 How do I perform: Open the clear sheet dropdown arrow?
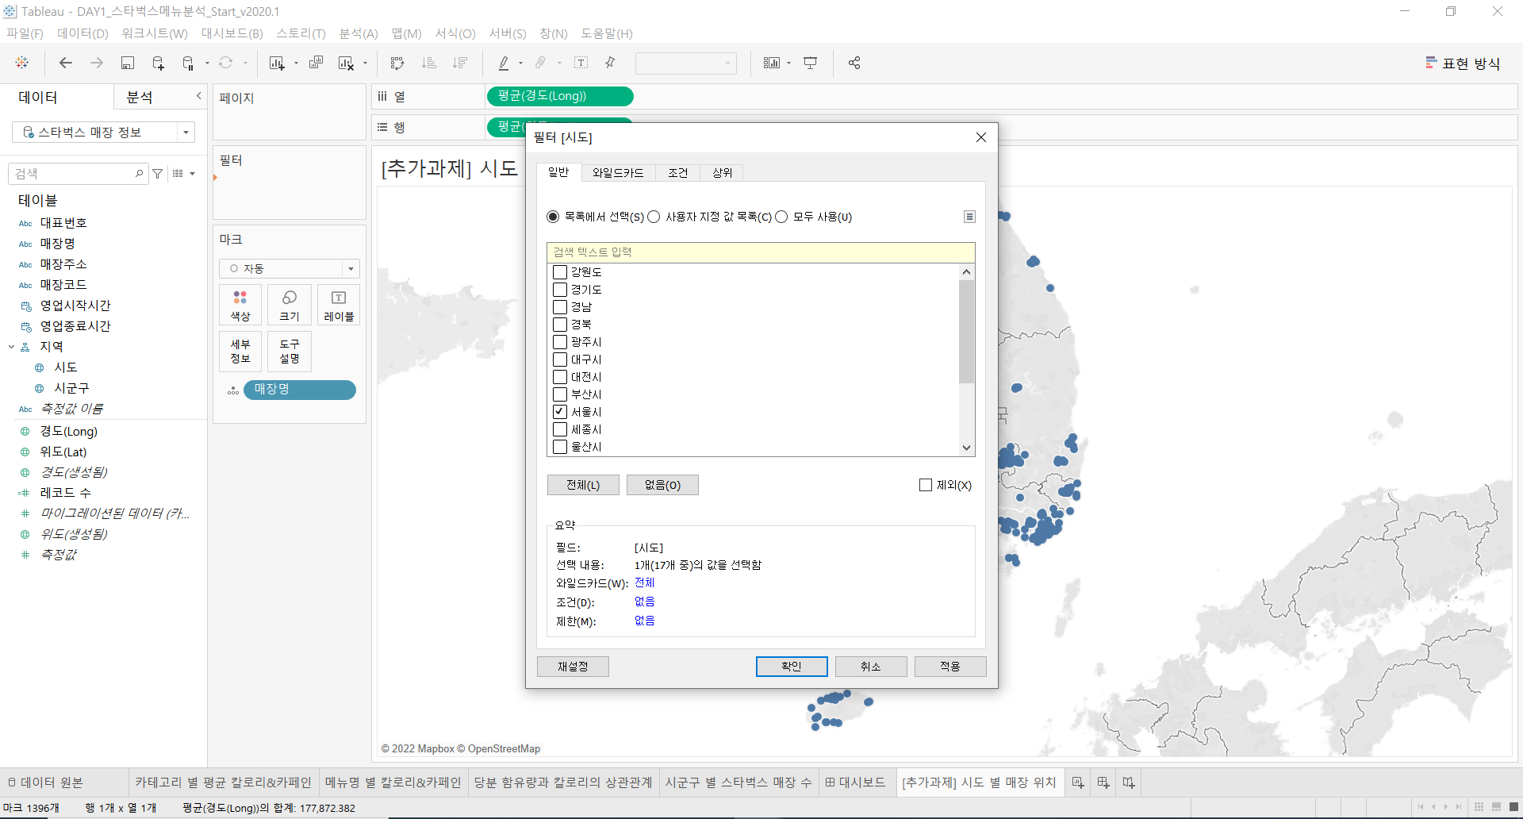366,63
